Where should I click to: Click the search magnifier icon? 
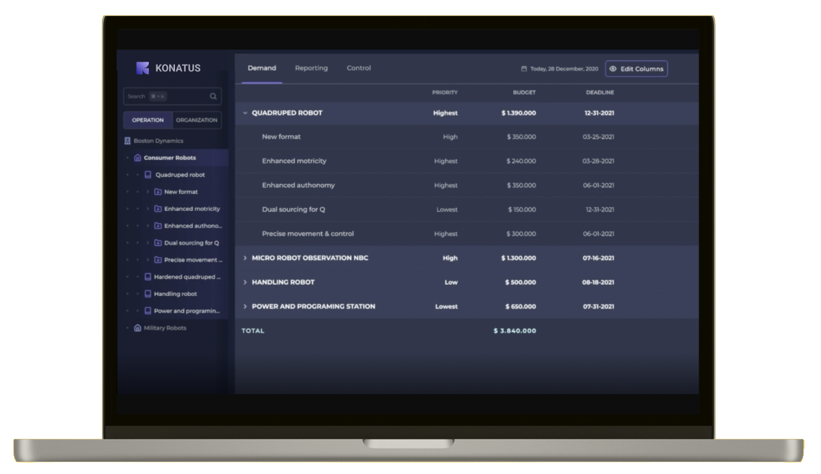point(213,96)
